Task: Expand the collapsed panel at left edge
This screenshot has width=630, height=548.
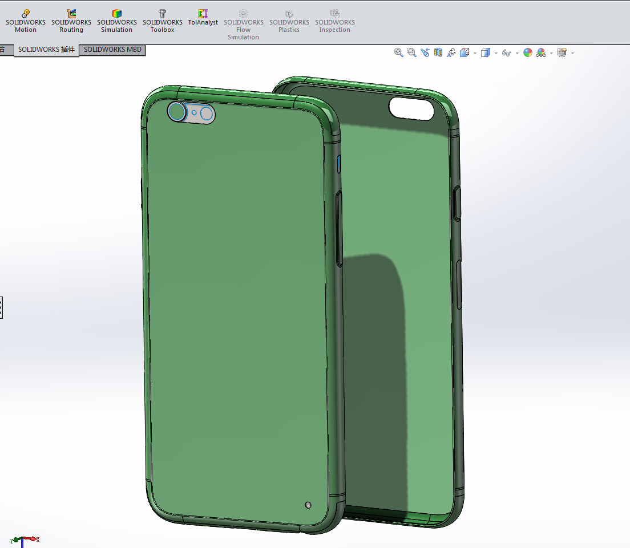Action: 2,307
